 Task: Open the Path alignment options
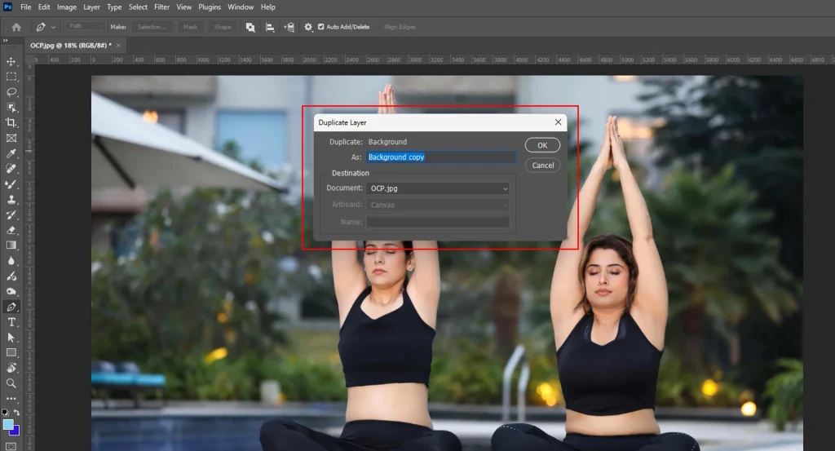[270, 27]
